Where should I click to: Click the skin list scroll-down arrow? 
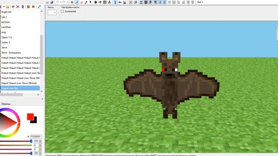42,91
